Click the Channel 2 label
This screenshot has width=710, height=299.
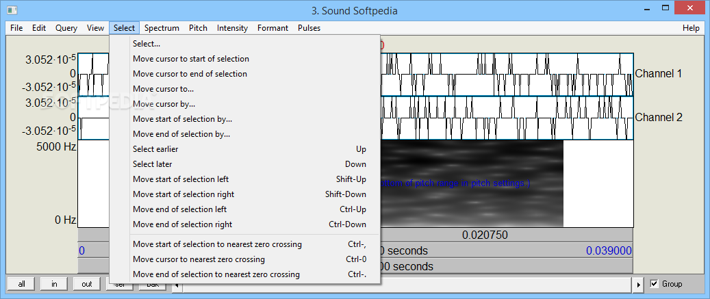659,118
